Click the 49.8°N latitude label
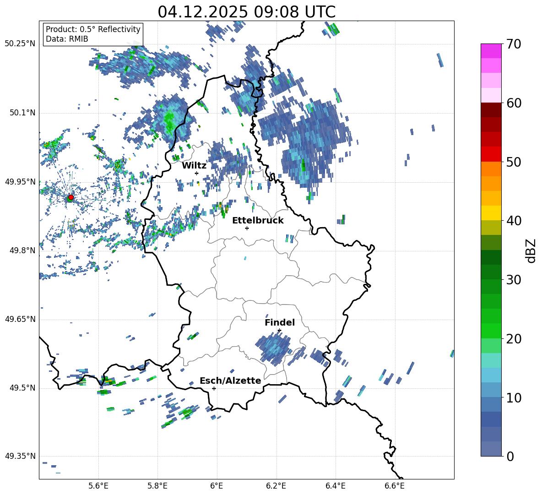 point(22,250)
